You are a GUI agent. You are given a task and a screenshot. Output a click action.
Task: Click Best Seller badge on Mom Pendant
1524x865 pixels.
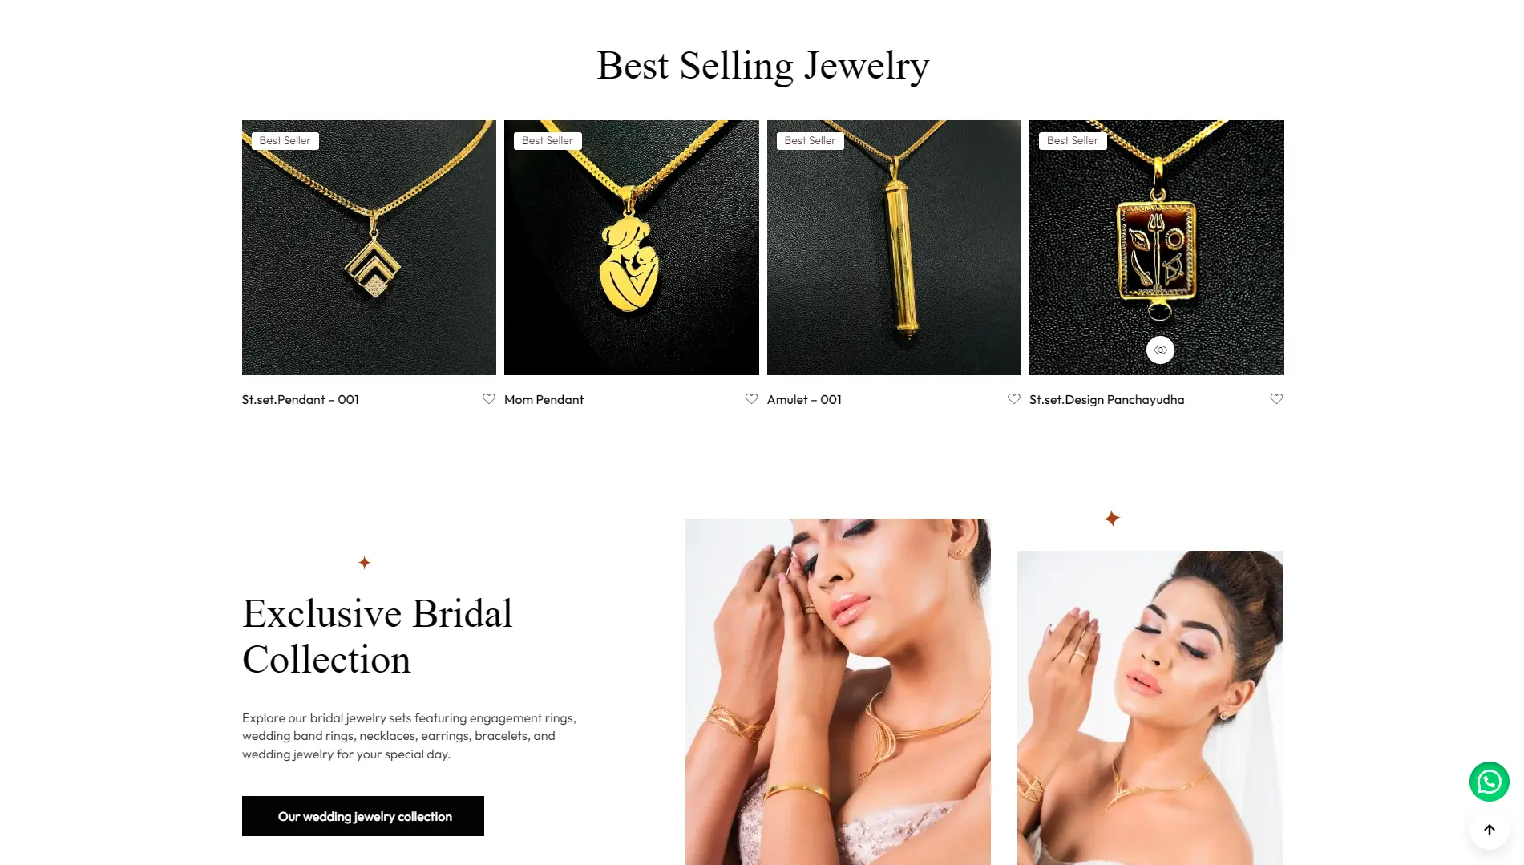(548, 141)
